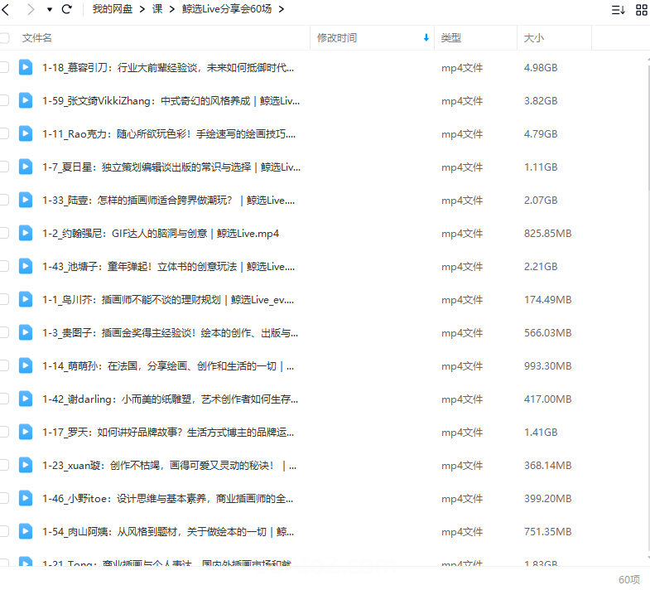Sort files by 类型 column header
This screenshot has width=650, height=590.
(451, 38)
